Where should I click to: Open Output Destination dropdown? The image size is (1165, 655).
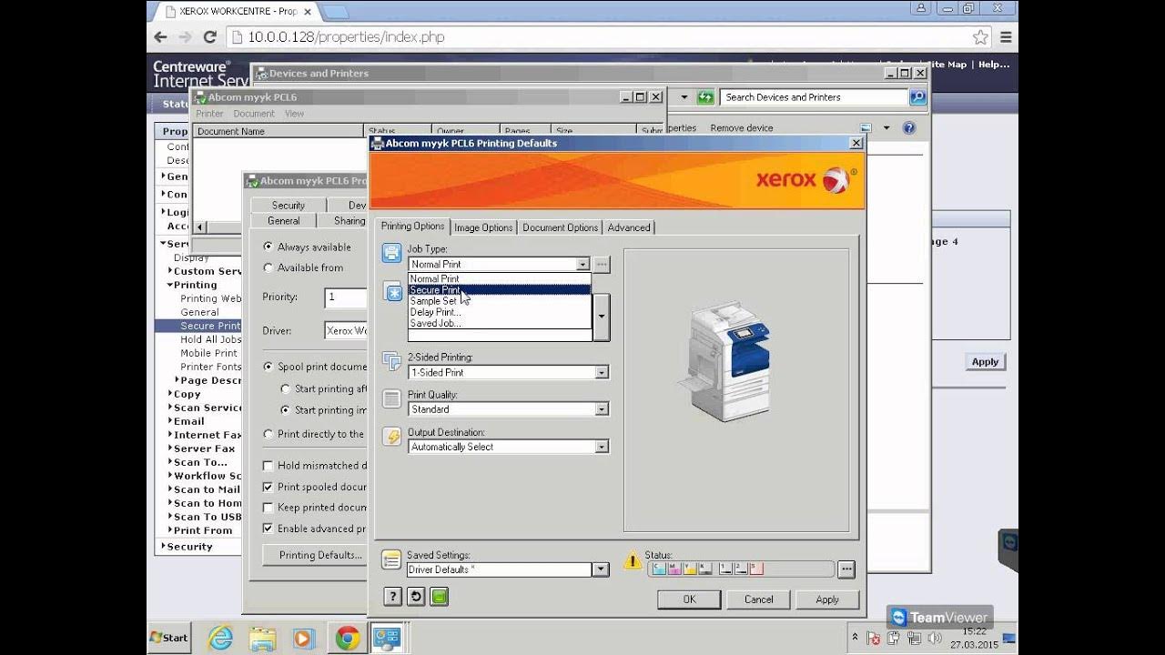pos(602,447)
